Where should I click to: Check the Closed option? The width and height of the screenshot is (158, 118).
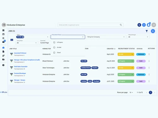point(54,53)
